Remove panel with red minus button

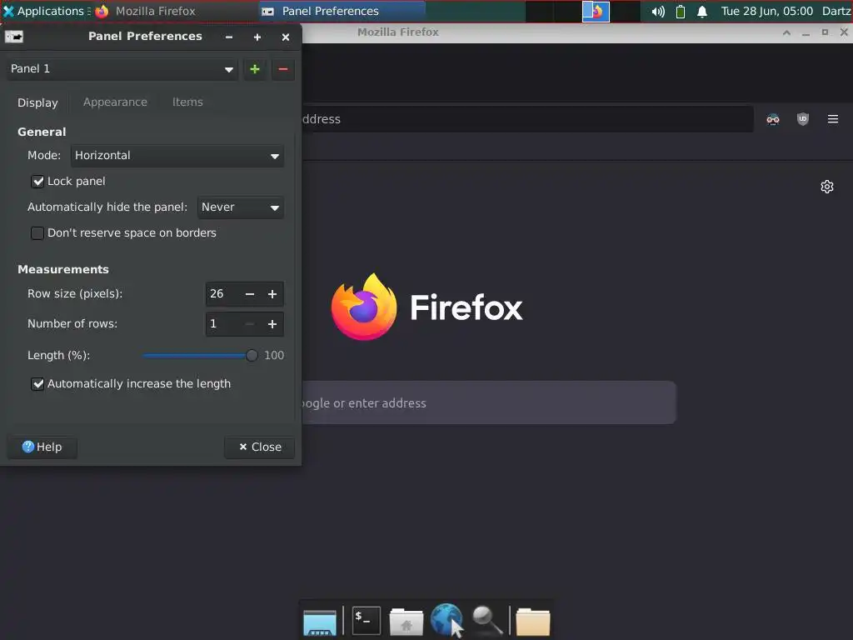283,69
